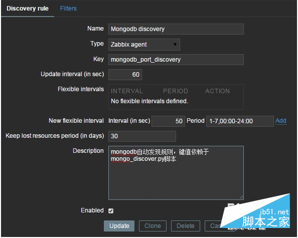This screenshot has width=298, height=238.
Task: Click the 'Keep lost resources period (in days)' label
Action: (x=55, y=136)
